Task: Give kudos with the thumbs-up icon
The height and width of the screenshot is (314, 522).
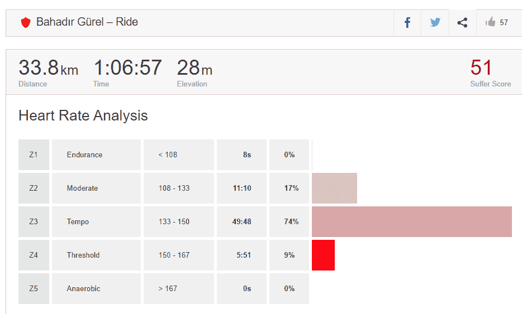Action: click(x=491, y=22)
